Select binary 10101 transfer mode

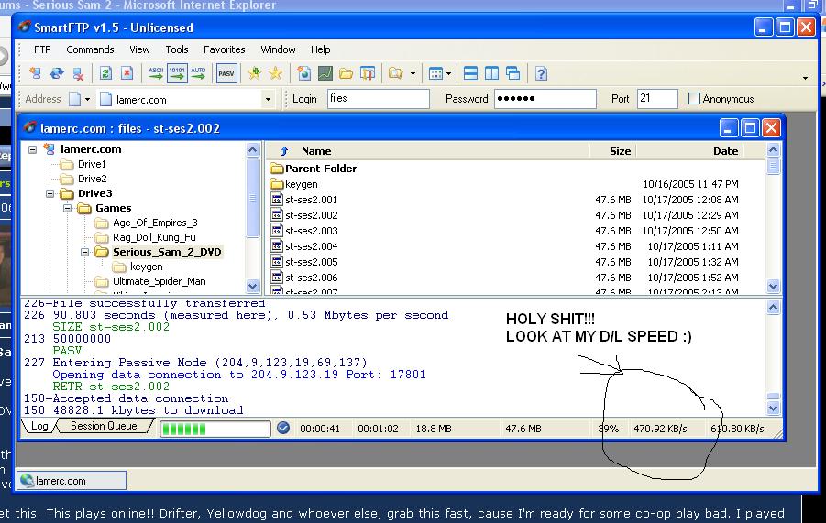177,73
